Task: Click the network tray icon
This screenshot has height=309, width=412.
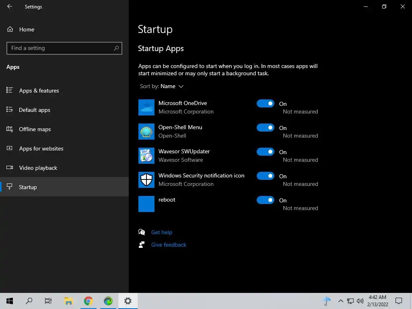Action: click(350, 301)
